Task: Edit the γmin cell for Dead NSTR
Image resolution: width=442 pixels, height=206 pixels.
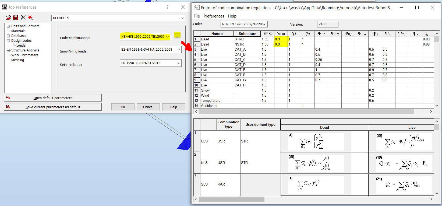Action: (281, 44)
